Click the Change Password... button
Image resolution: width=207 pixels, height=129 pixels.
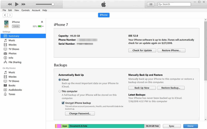tap(80, 114)
